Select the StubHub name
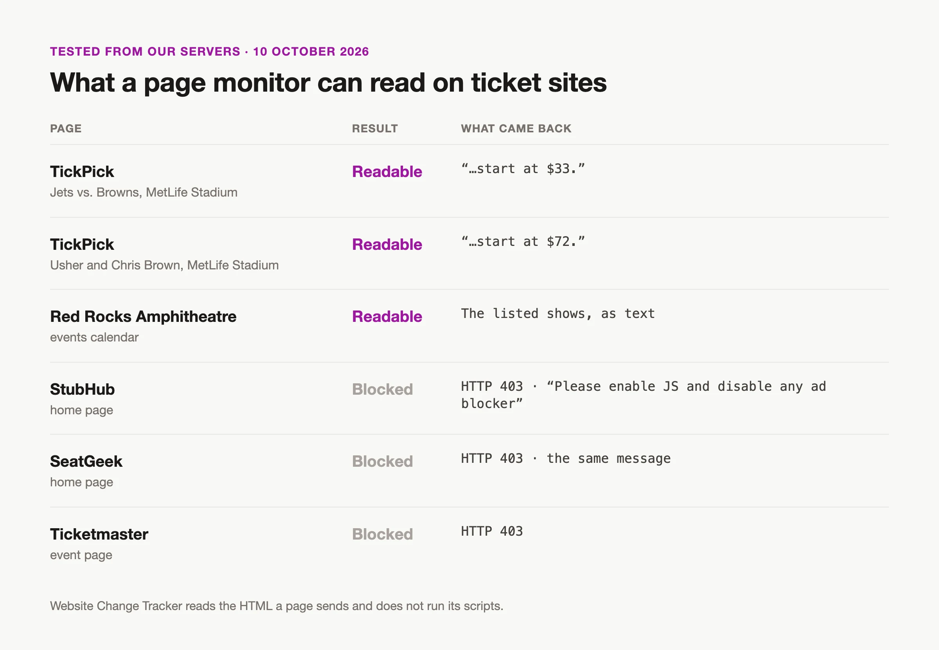Image resolution: width=939 pixels, height=650 pixels. click(82, 389)
